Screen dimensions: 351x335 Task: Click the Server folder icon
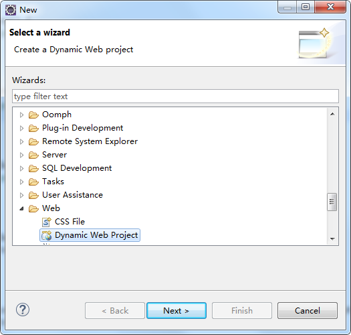33,155
